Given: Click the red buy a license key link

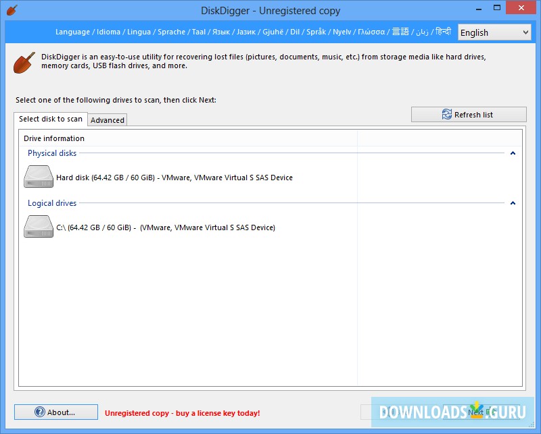Looking at the screenshot, I should click(182, 413).
